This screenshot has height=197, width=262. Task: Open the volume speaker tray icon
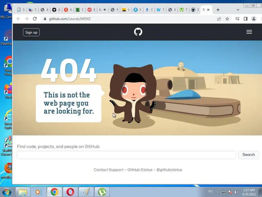(x=236, y=192)
